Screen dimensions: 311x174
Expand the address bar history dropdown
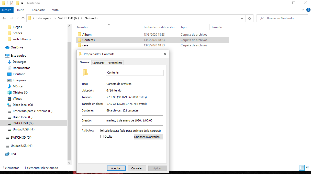point(242,18)
